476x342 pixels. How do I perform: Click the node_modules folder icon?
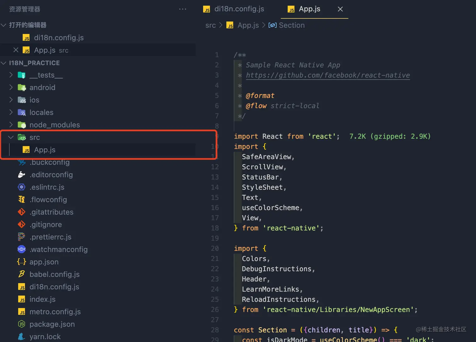coord(22,125)
